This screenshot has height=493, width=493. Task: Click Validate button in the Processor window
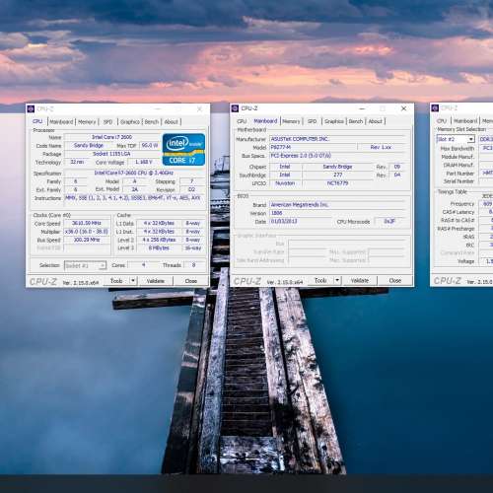pyautogui.click(x=155, y=281)
